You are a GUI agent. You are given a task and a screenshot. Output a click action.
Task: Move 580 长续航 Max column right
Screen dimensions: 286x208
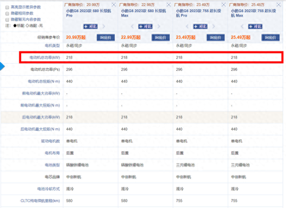click(x=159, y=27)
